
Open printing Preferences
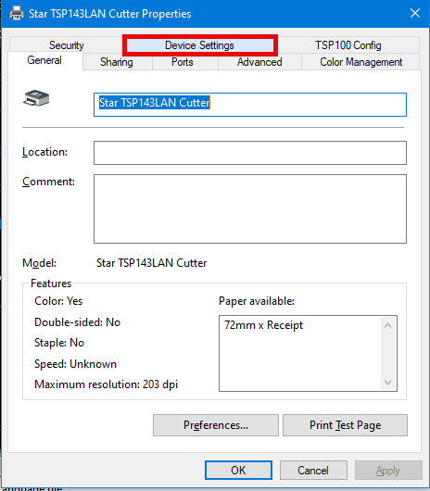(216, 425)
